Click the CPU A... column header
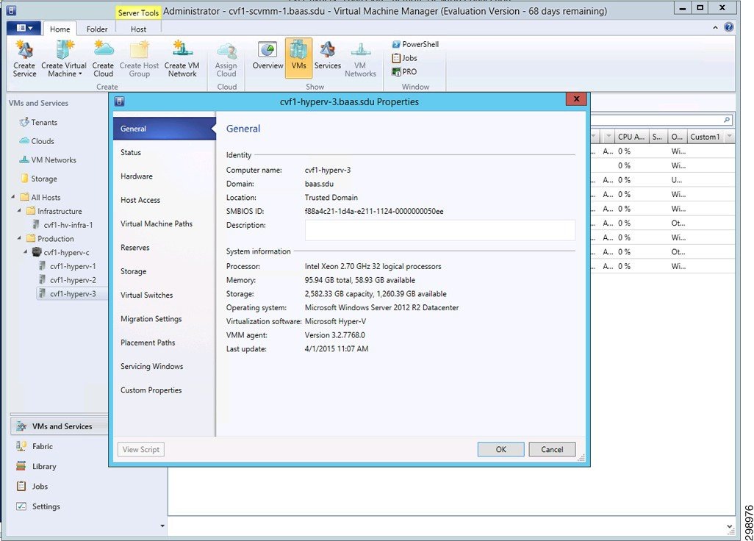Screen dimensions: 754x541 click(631, 137)
